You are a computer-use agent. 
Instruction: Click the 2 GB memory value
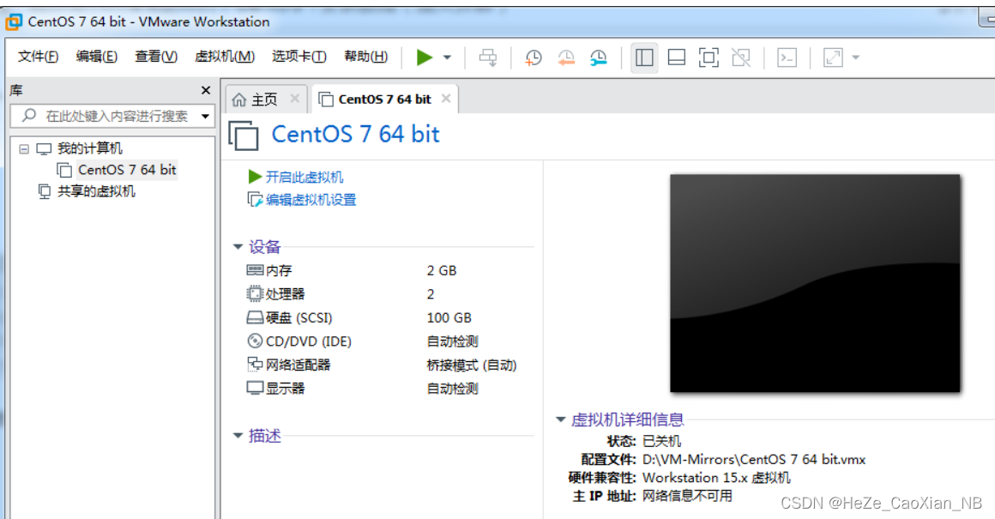(x=442, y=271)
